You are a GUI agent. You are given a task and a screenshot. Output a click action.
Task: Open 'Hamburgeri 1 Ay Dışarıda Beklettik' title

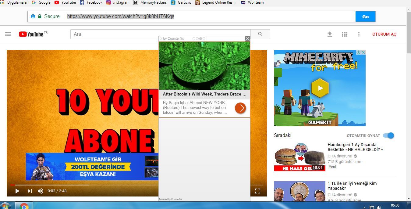tap(355, 147)
